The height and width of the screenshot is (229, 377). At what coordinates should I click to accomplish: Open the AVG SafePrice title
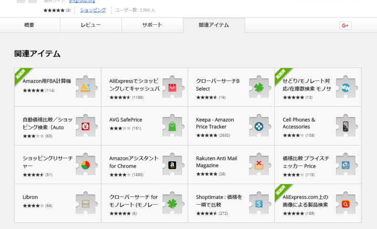(126, 120)
